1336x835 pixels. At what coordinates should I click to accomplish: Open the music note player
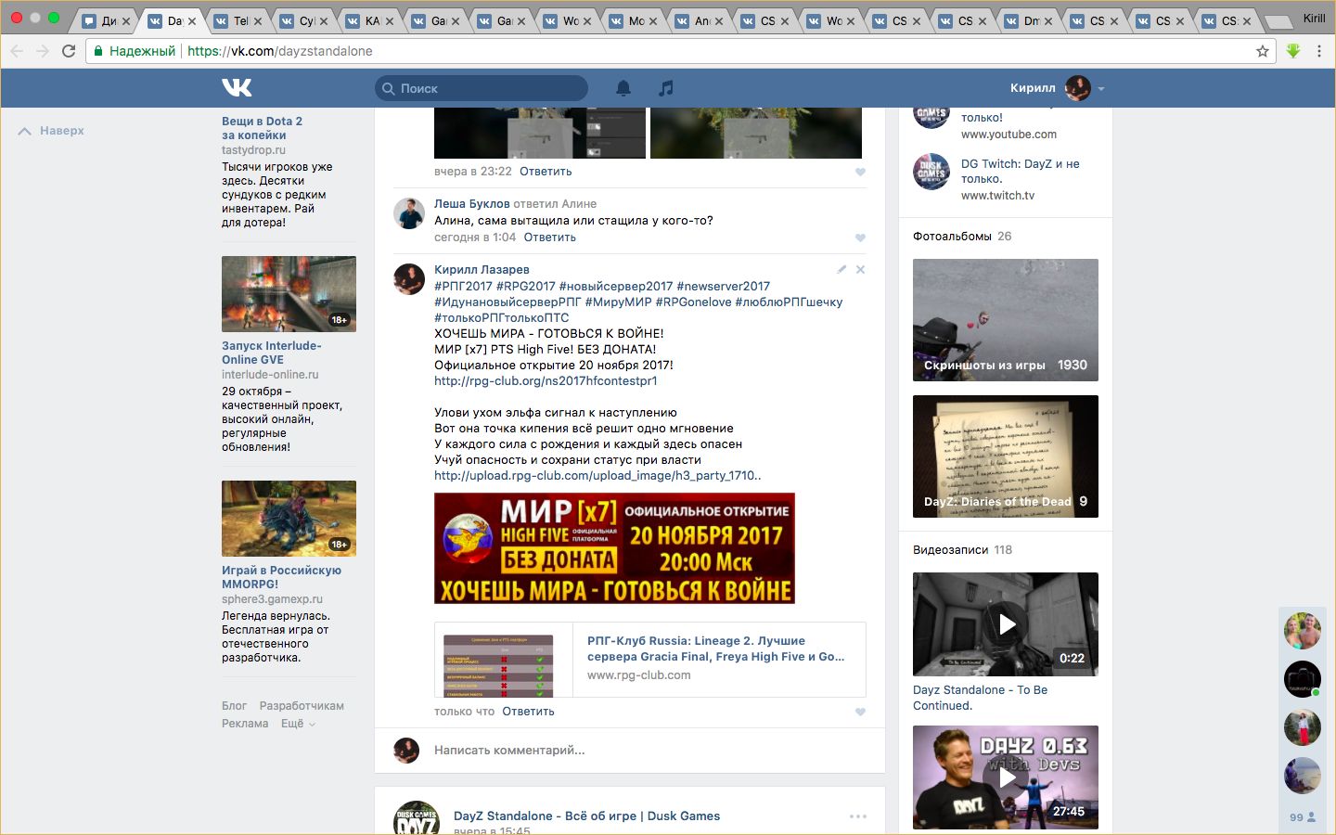[x=666, y=88]
